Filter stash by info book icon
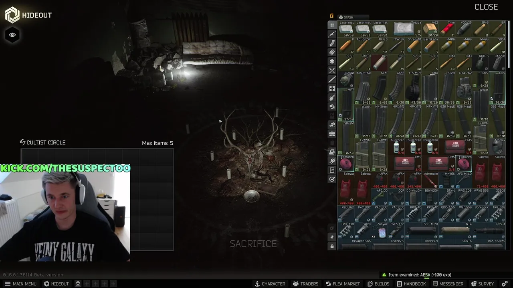The height and width of the screenshot is (288, 513). [x=332, y=152]
